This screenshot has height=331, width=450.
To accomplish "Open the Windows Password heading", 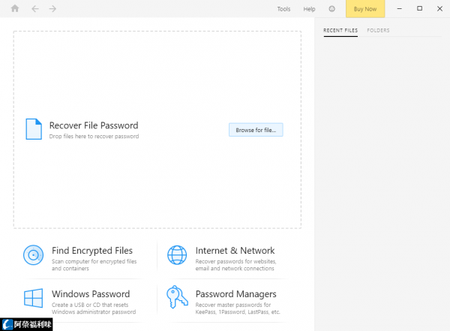I will point(91,294).
